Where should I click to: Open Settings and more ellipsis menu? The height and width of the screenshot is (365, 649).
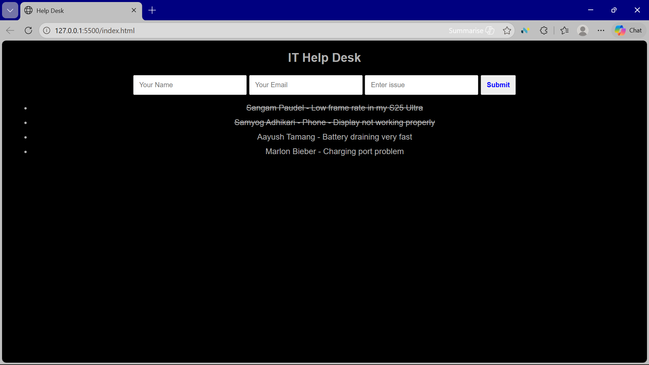point(601,30)
